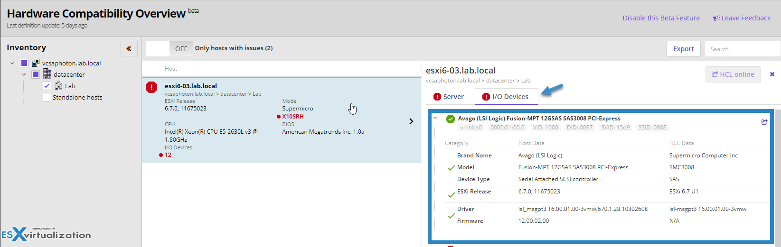Click American Megatrends Inc. 1.0a BIOS text
The width and height of the screenshot is (781, 247).
pos(323,132)
